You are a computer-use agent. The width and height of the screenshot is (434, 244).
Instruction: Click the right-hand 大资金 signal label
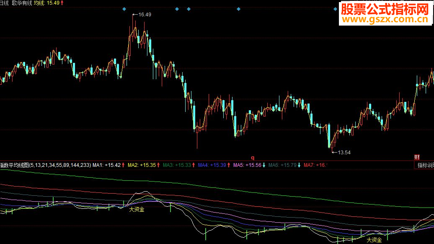374,240
